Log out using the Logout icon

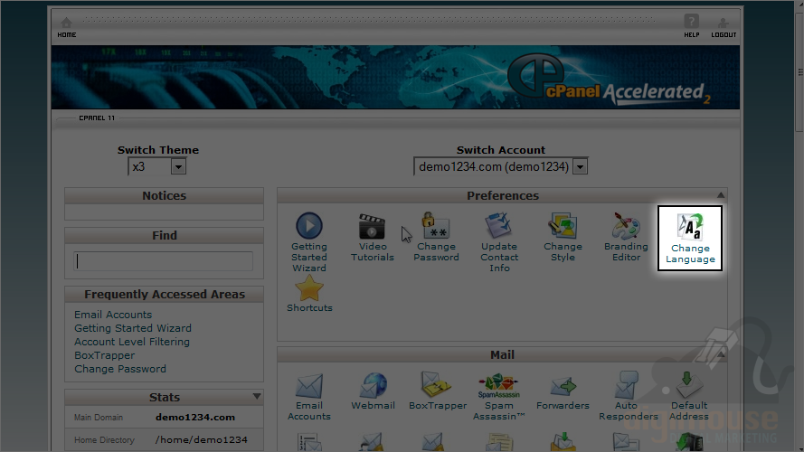(x=724, y=28)
